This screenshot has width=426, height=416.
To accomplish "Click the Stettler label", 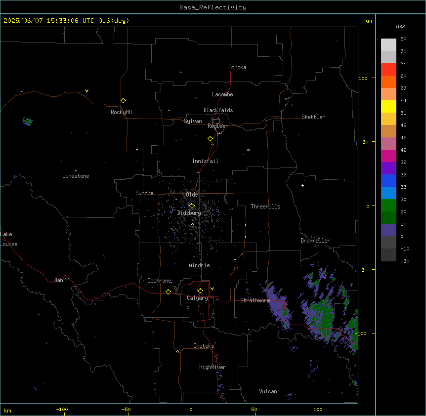I will coord(313,117).
